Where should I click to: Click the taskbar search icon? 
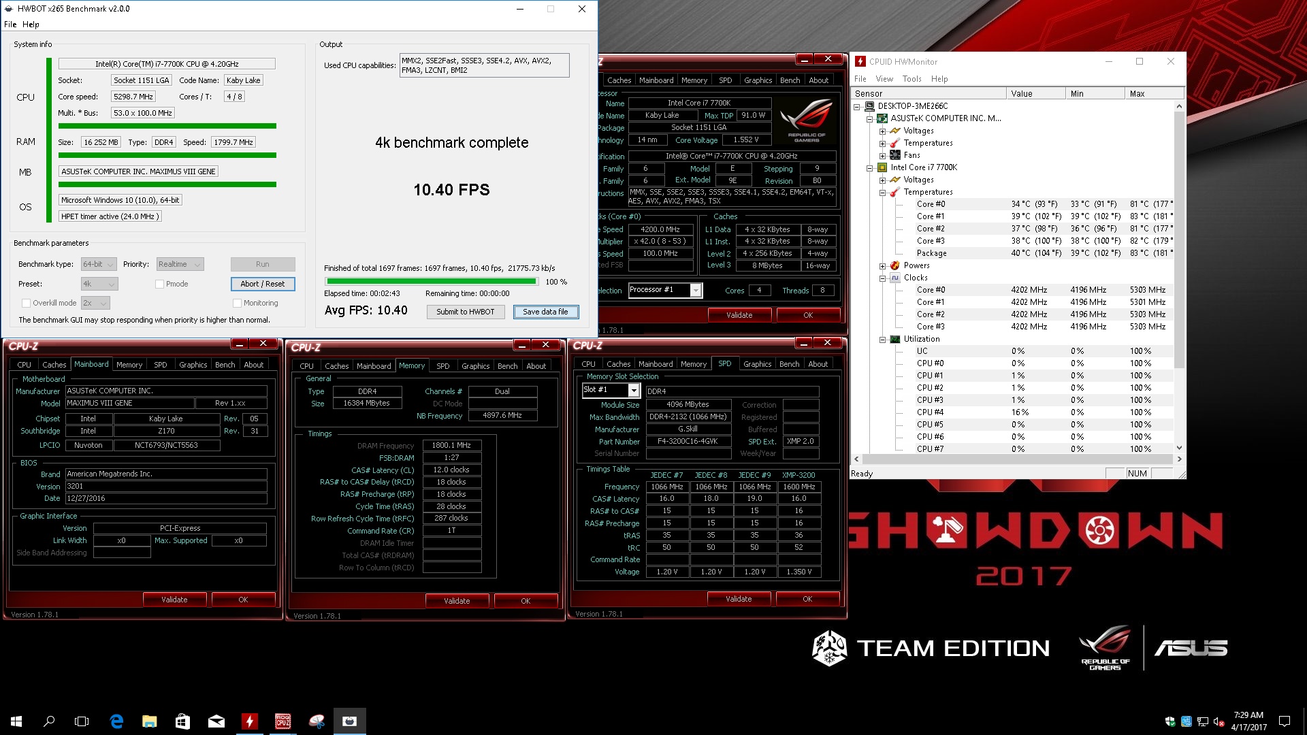(x=49, y=721)
